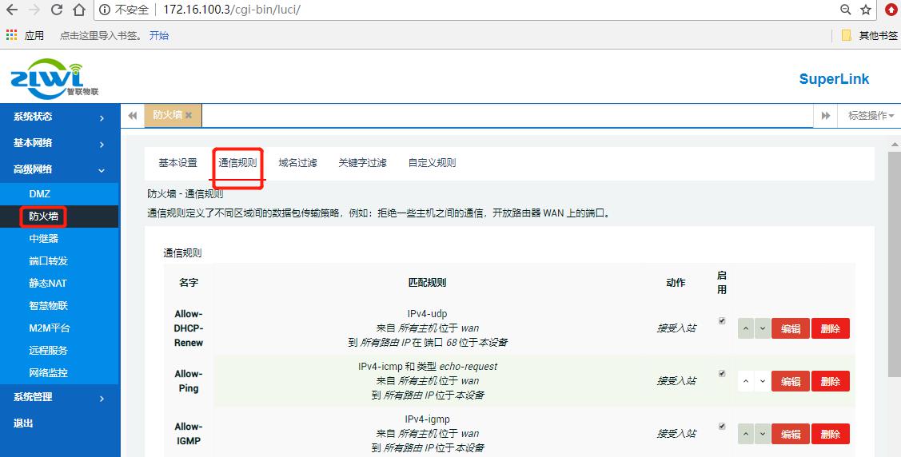Switch to the 关键字过滤 tab
Screen dimensions: 901x457
tap(363, 163)
